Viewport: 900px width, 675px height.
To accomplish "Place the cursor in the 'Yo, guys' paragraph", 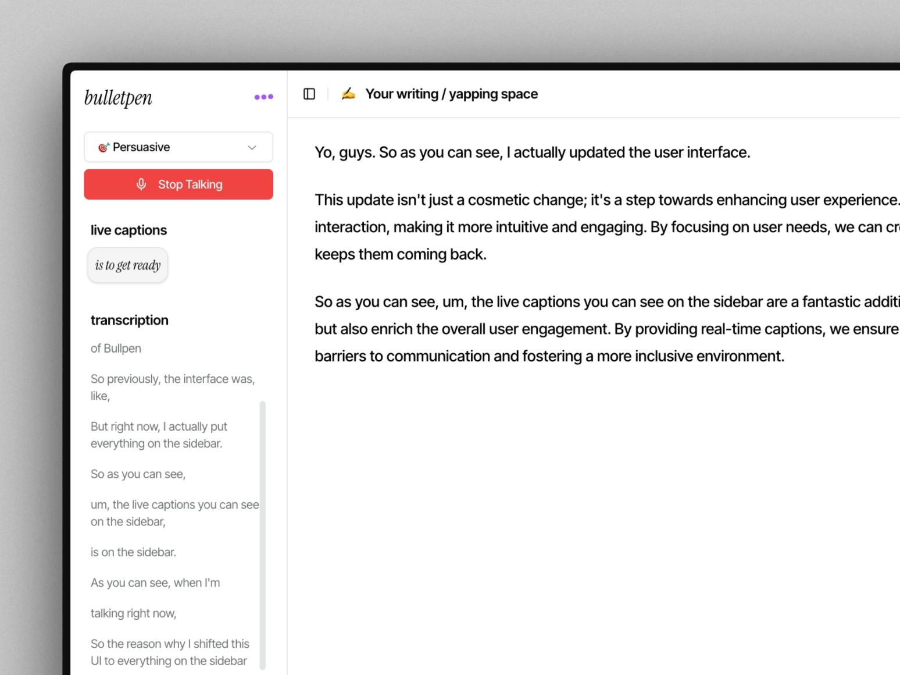I will 533,152.
